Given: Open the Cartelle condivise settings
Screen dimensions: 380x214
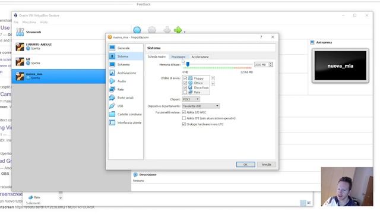Looking at the screenshot, I should coord(126,114).
